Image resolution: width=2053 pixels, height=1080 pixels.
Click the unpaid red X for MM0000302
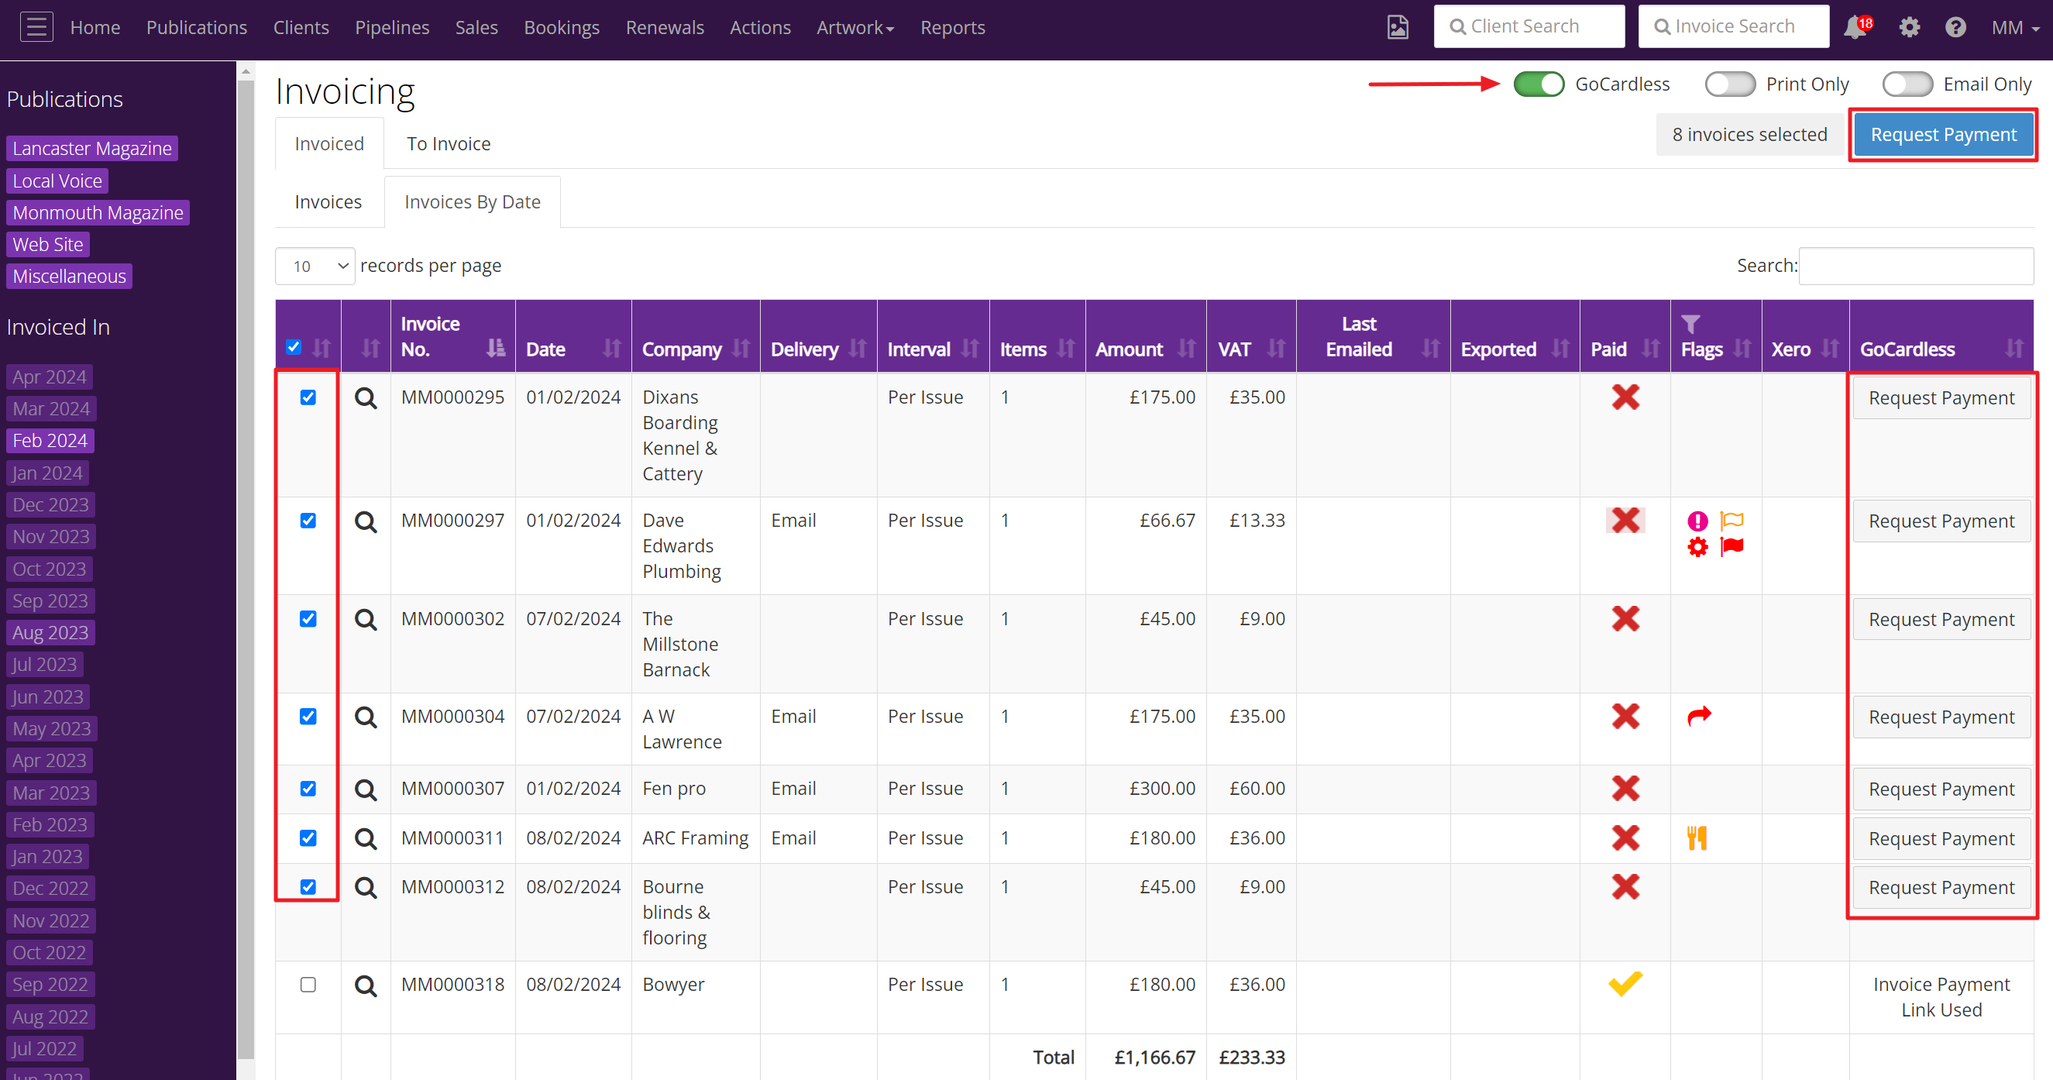click(1625, 618)
